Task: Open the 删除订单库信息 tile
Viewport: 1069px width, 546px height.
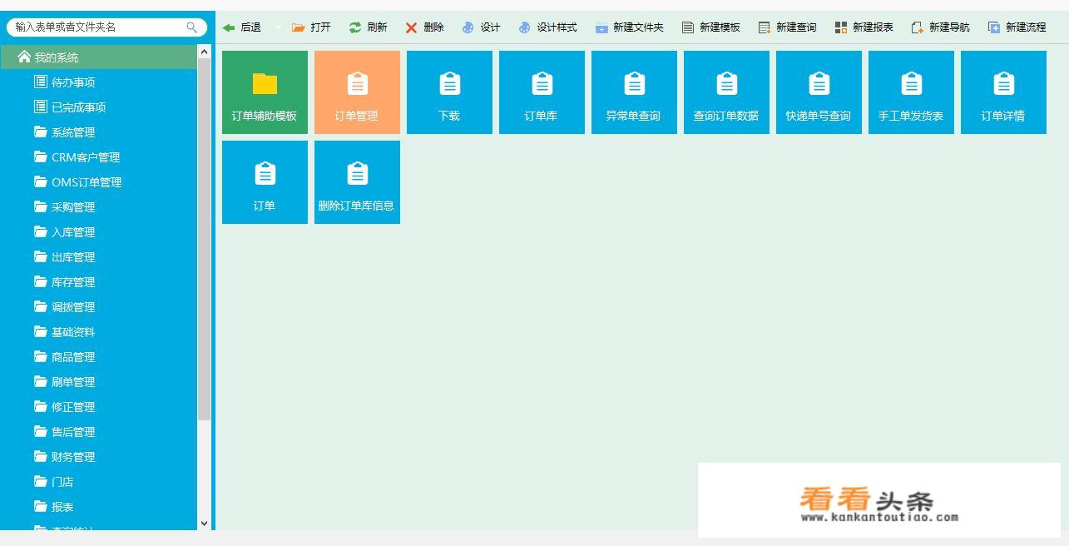Action: 357,182
